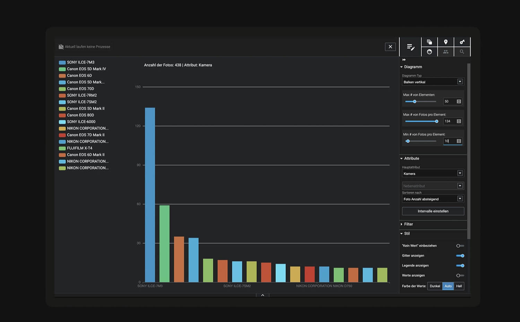The width and height of the screenshot is (520, 322).
Task: Click legend label Canon EOS 5D Mark II
Action: click(x=86, y=108)
